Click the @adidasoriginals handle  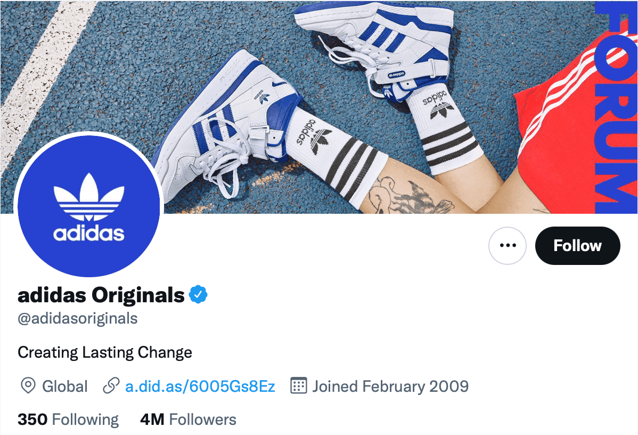tap(78, 319)
